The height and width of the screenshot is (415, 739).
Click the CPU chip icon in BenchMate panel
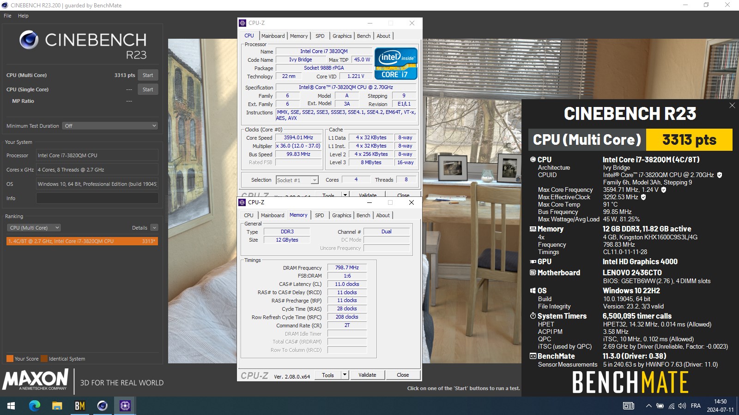point(533,160)
